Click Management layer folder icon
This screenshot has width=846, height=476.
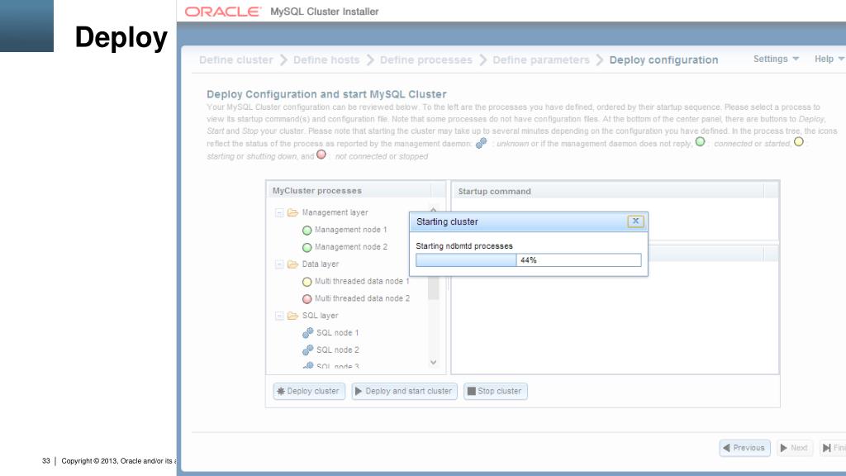click(293, 212)
